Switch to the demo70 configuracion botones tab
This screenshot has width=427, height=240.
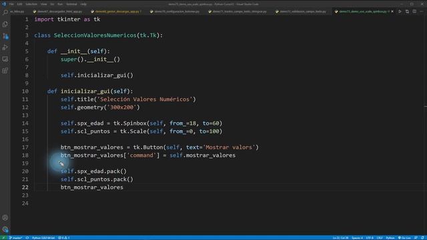[175, 12]
